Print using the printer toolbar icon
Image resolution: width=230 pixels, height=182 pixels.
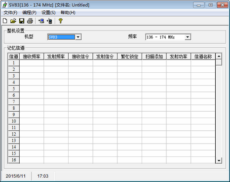point(30,21)
